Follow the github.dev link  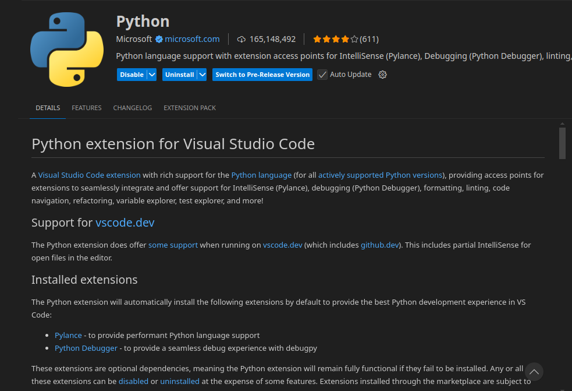click(x=380, y=245)
